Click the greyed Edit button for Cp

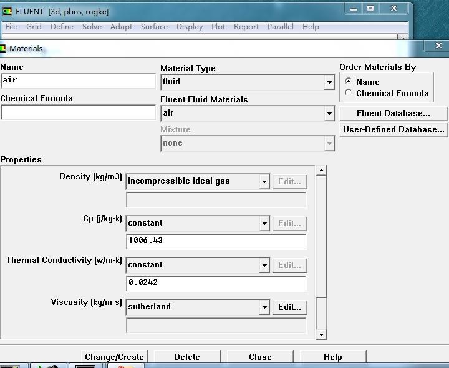coord(289,224)
